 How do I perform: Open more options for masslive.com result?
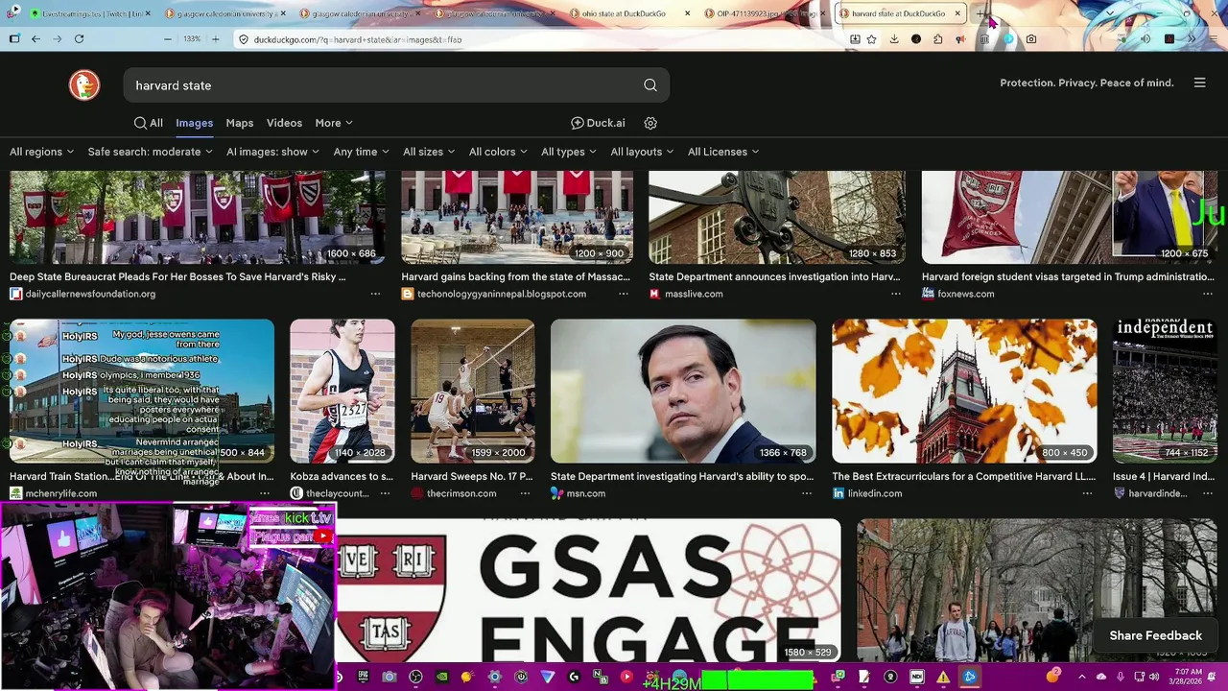click(896, 294)
